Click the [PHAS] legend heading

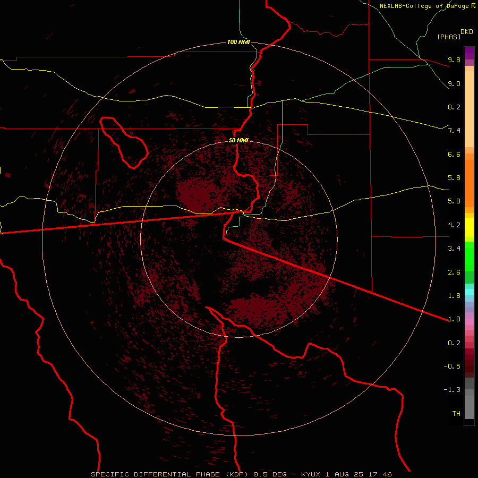tap(449, 37)
